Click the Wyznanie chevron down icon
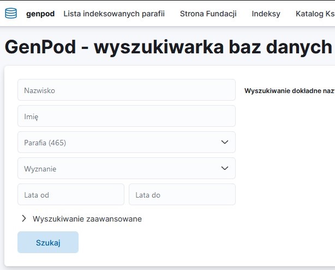Screen dimensions: 335x270 pyautogui.click(x=225, y=168)
